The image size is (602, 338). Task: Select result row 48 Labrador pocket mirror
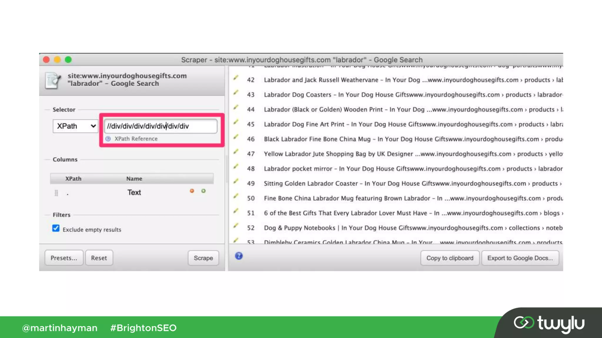[382, 169]
